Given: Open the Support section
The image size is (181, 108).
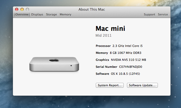Looking at the screenshot, I should (149, 14).
